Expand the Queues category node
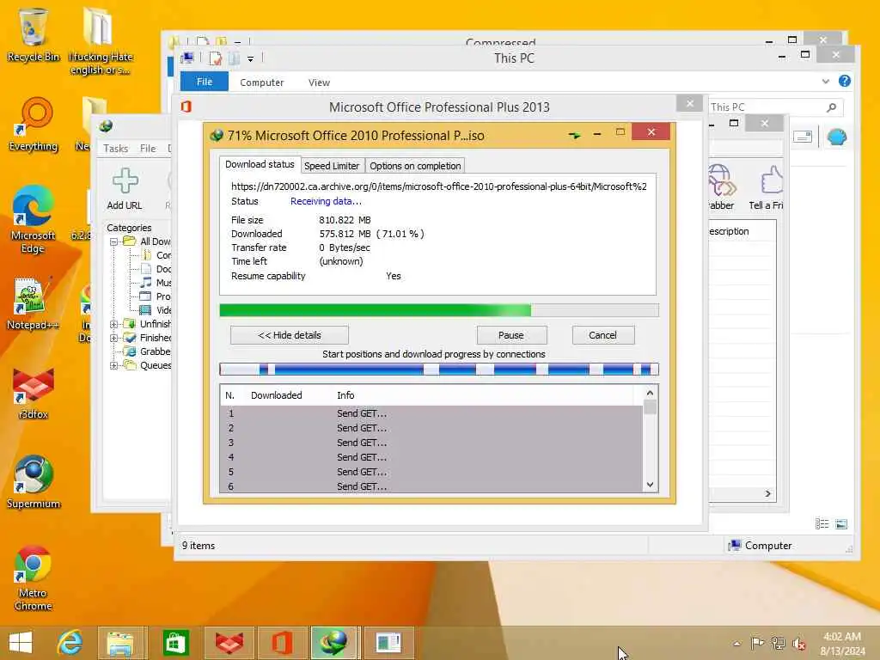 tap(114, 365)
